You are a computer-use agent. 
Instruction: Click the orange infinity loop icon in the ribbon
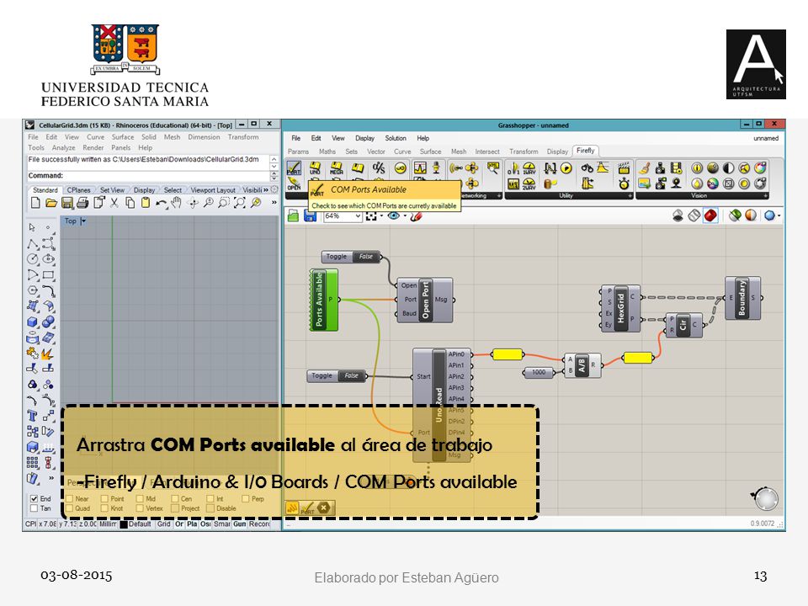coord(400,168)
